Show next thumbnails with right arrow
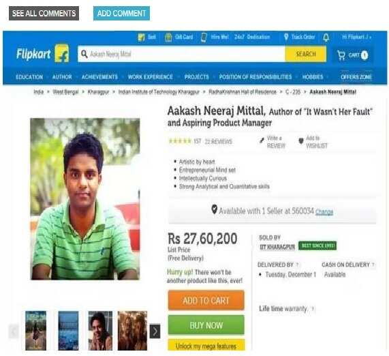This screenshot has height=356, width=389. (155, 331)
